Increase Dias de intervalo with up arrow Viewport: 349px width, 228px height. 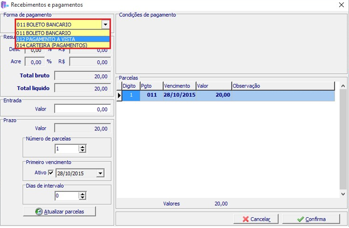point(83,194)
